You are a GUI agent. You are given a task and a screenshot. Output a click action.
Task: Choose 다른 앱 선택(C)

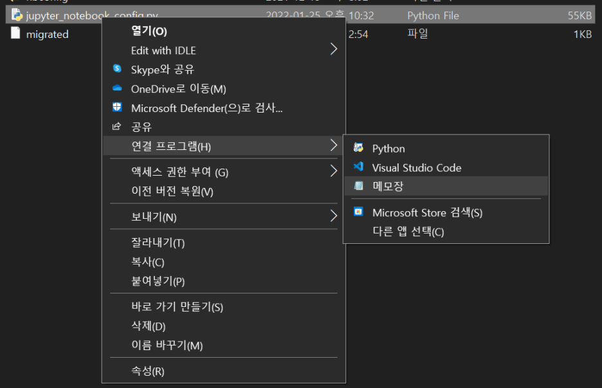[446, 231]
